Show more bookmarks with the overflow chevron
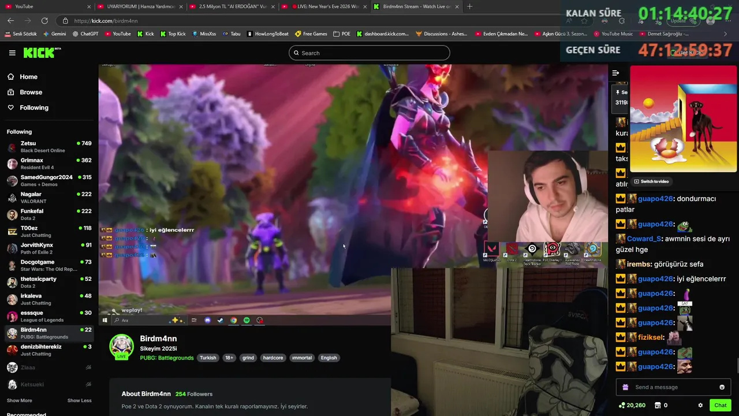Screen dimensions: 739x416 pyautogui.click(x=725, y=34)
